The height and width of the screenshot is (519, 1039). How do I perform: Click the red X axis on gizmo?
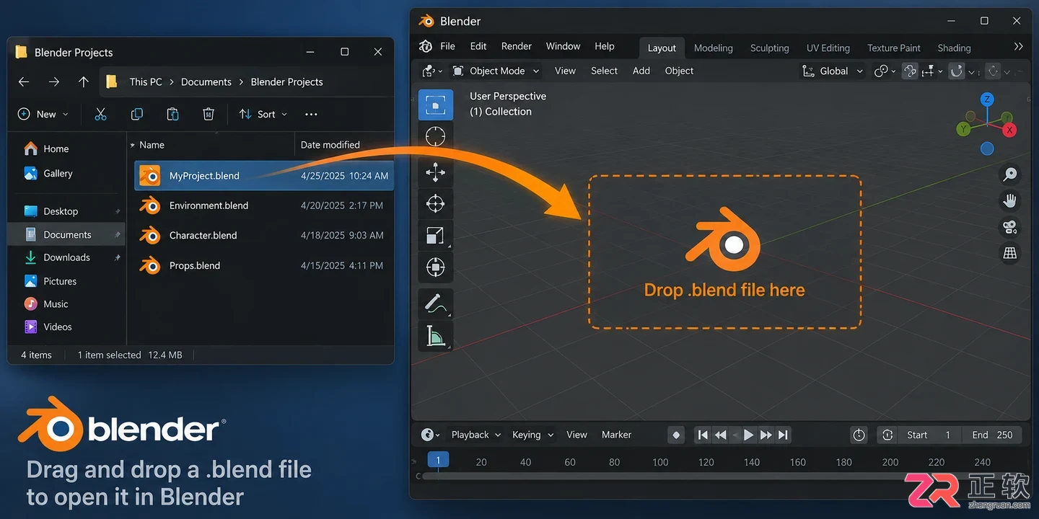point(1009,130)
